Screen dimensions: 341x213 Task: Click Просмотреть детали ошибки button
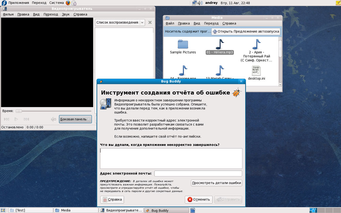pos(217,183)
